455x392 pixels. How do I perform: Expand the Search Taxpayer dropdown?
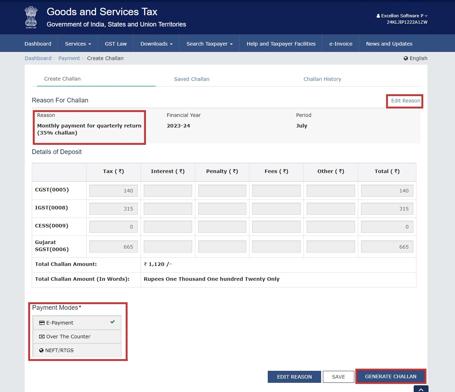tap(209, 44)
